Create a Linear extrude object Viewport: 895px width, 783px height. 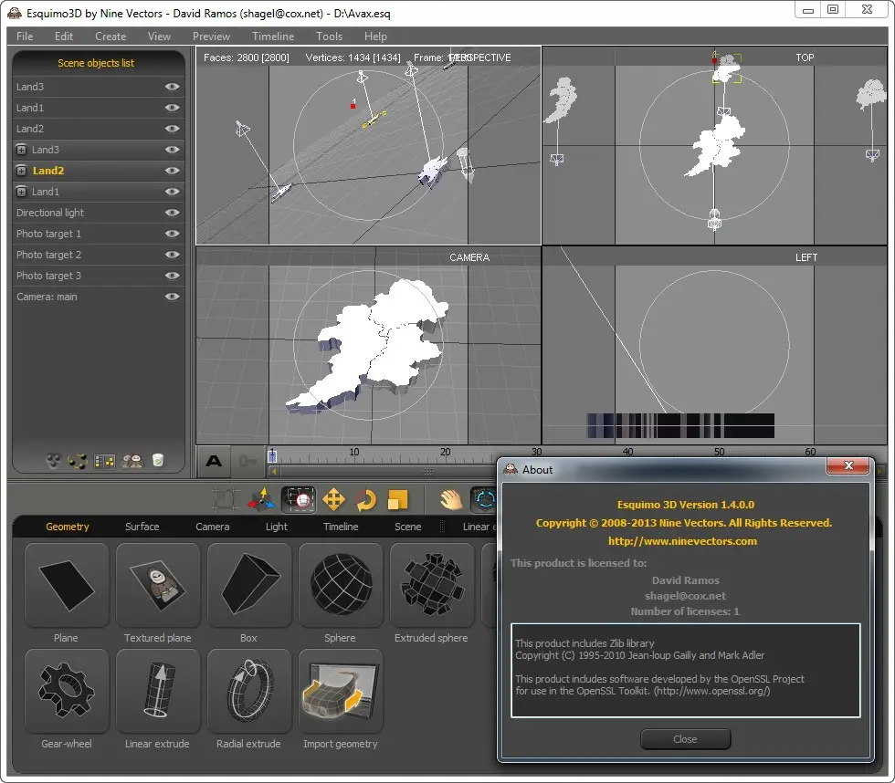click(x=157, y=691)
